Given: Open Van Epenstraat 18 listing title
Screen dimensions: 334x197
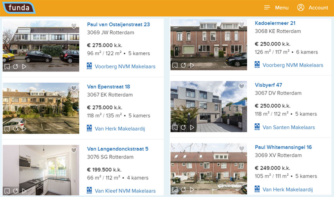Looking at the screenshot, I should pyautogui.click(x=109, y=87).
